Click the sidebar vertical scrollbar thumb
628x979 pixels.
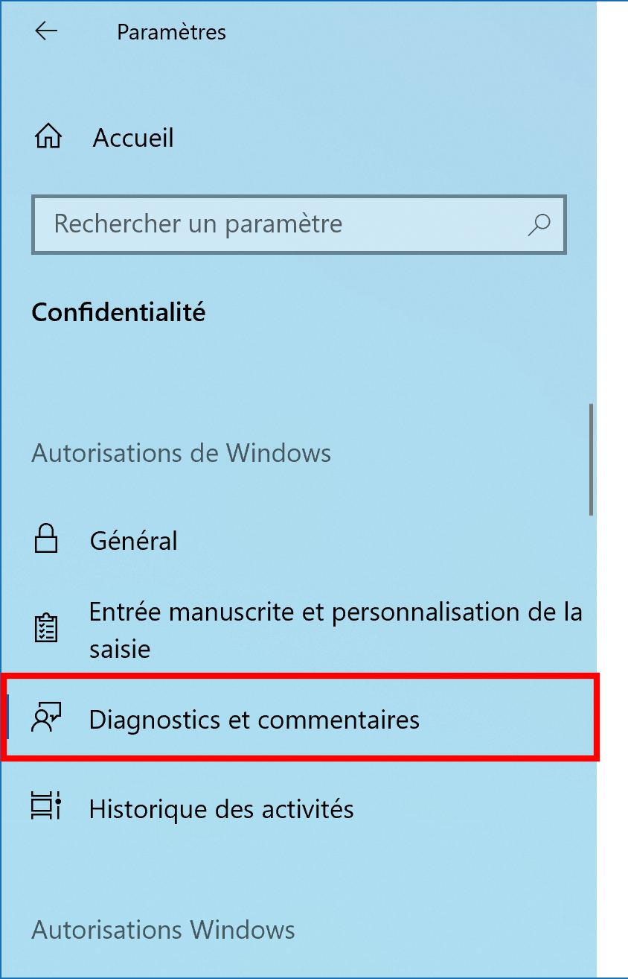[592, 459]
